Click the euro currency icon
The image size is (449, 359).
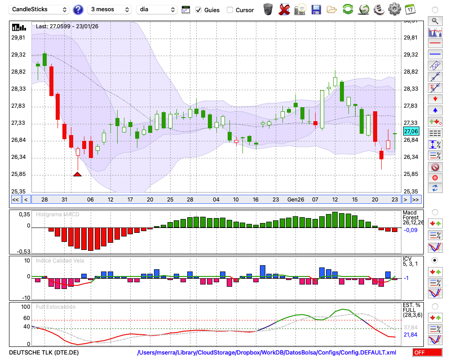(x=379, y=9)
